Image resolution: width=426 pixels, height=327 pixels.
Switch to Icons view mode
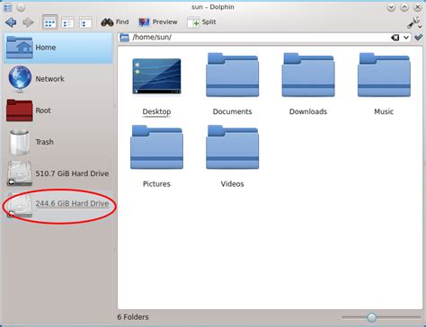49,22
